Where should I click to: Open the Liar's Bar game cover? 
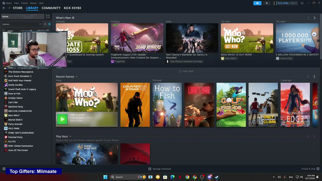point(199,105)
